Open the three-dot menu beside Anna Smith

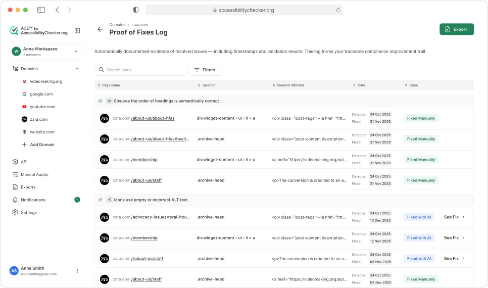(77, 271)
